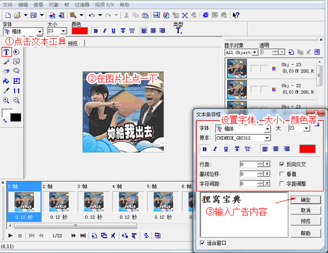Viewport: 328px width, 253px height.
Task: Open a file with folder icon
Action: click(17, 15)
